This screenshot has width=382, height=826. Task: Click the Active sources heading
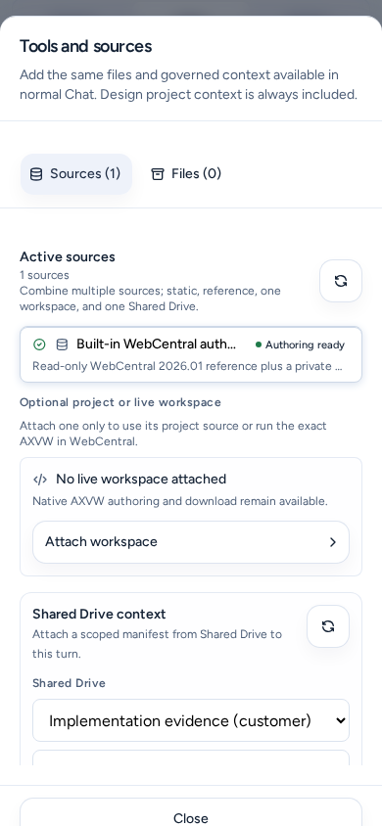coord(68,257)
